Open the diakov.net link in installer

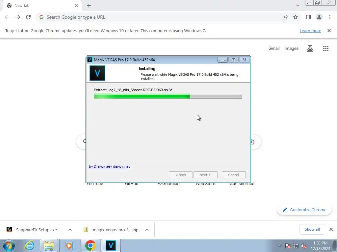click(109, 166)
